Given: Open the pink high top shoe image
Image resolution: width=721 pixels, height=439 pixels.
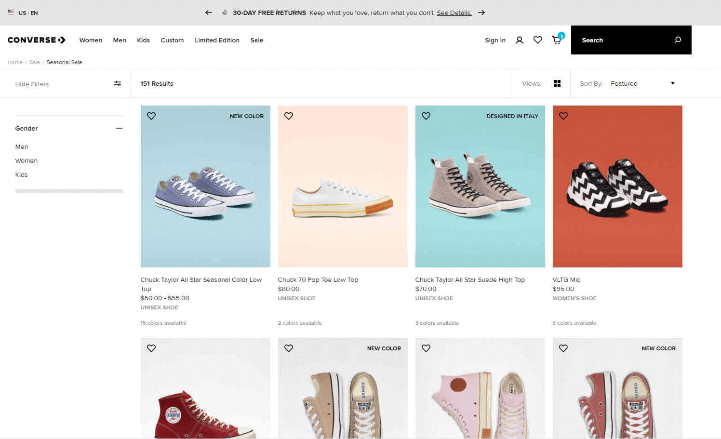Looking at the screenshot, I should [x=480, y=388].
